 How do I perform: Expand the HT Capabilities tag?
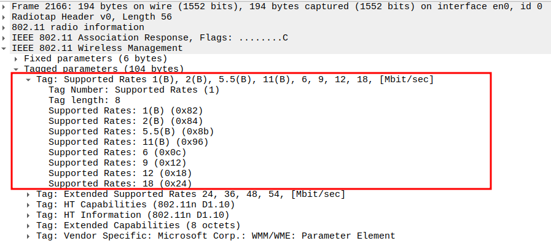(x=28, y=205)
